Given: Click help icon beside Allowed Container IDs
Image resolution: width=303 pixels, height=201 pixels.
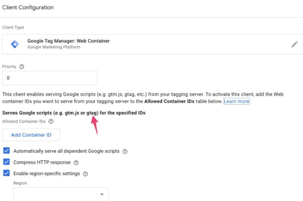Looking at the screenshot, I should pos(51,122).
